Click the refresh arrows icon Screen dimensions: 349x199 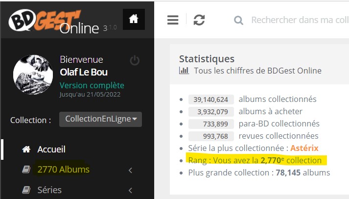(x=199, y=20)
